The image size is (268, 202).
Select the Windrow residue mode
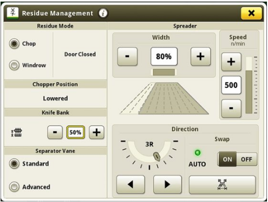tap(14, 65)
